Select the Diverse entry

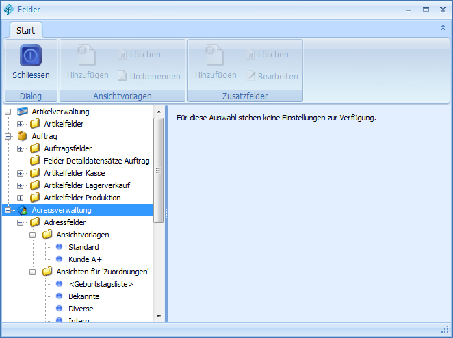(81, 309)
